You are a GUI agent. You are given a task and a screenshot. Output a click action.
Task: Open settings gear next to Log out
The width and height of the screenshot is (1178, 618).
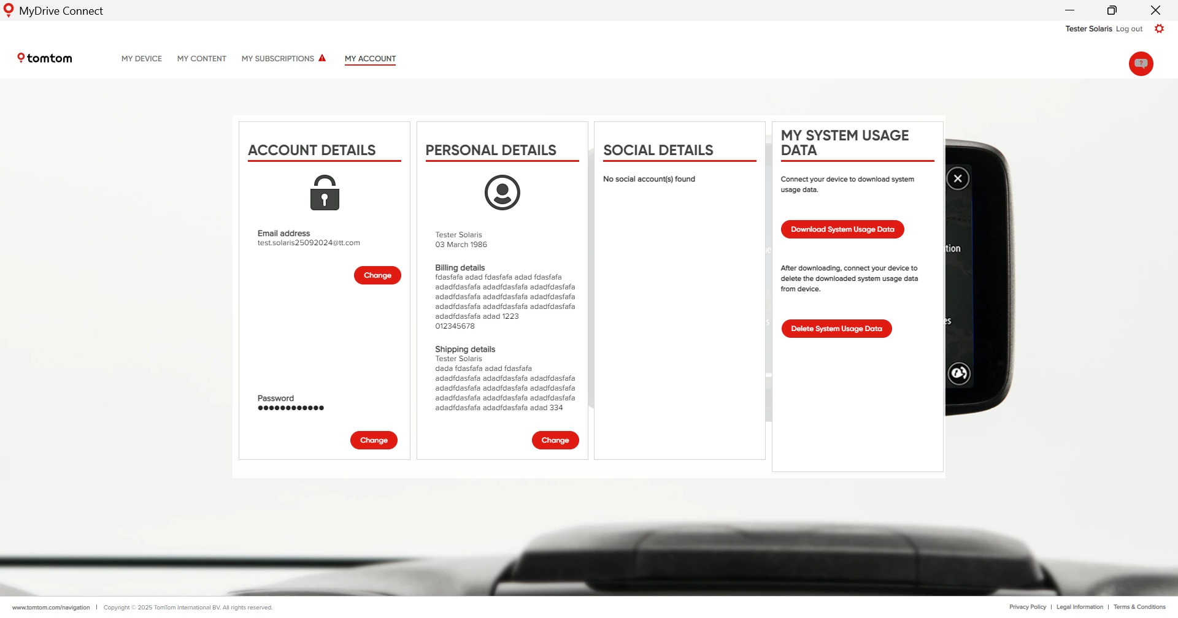[1159, 29]
